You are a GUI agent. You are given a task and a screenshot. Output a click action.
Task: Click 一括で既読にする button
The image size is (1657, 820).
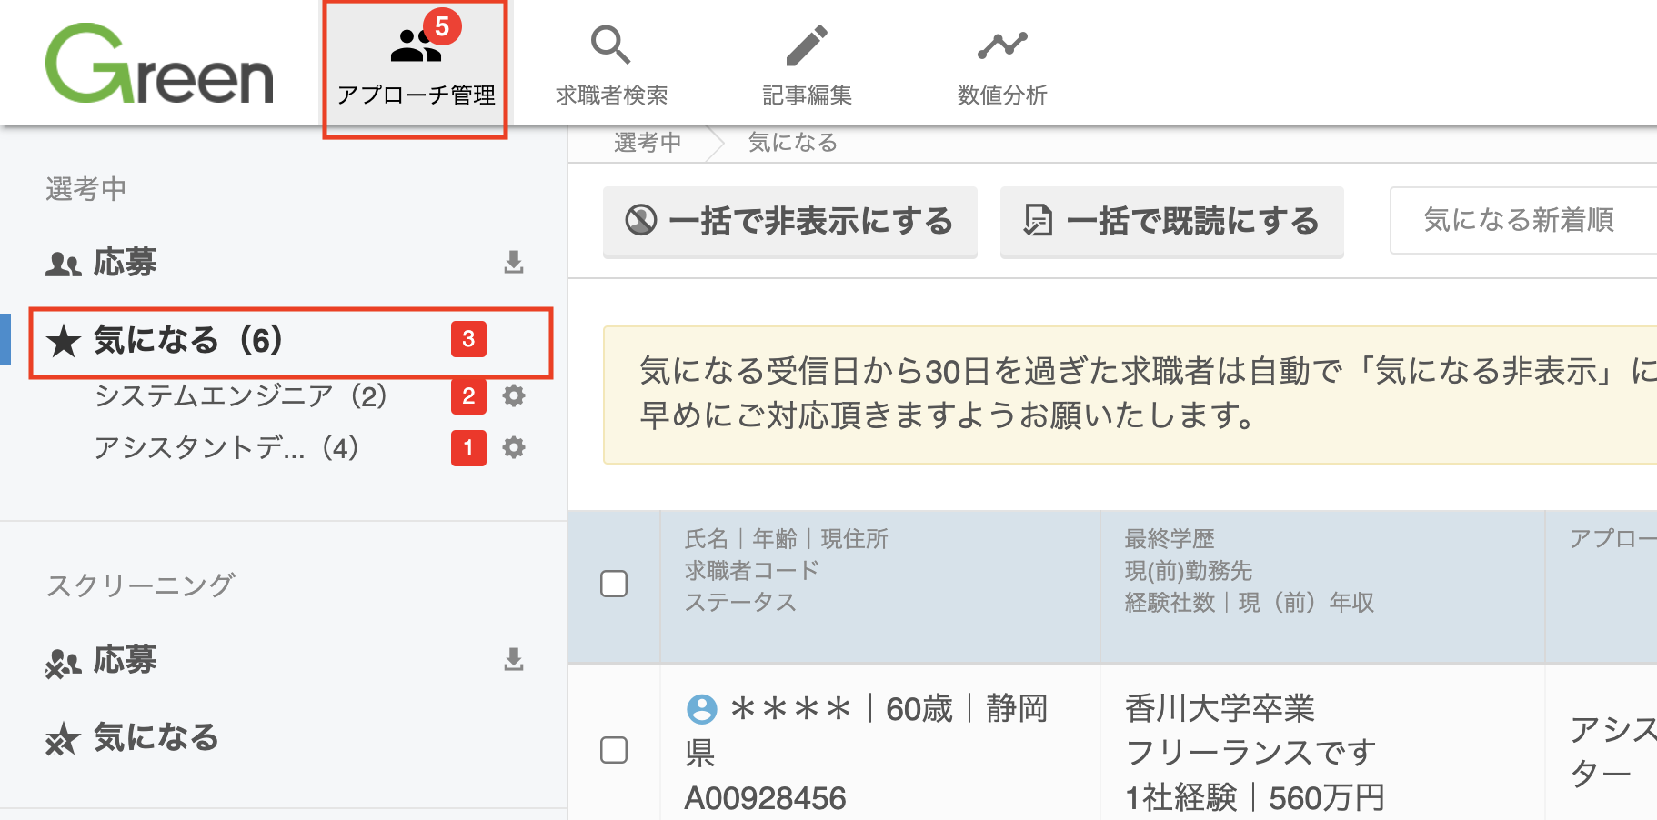(x=1171, y=222)
